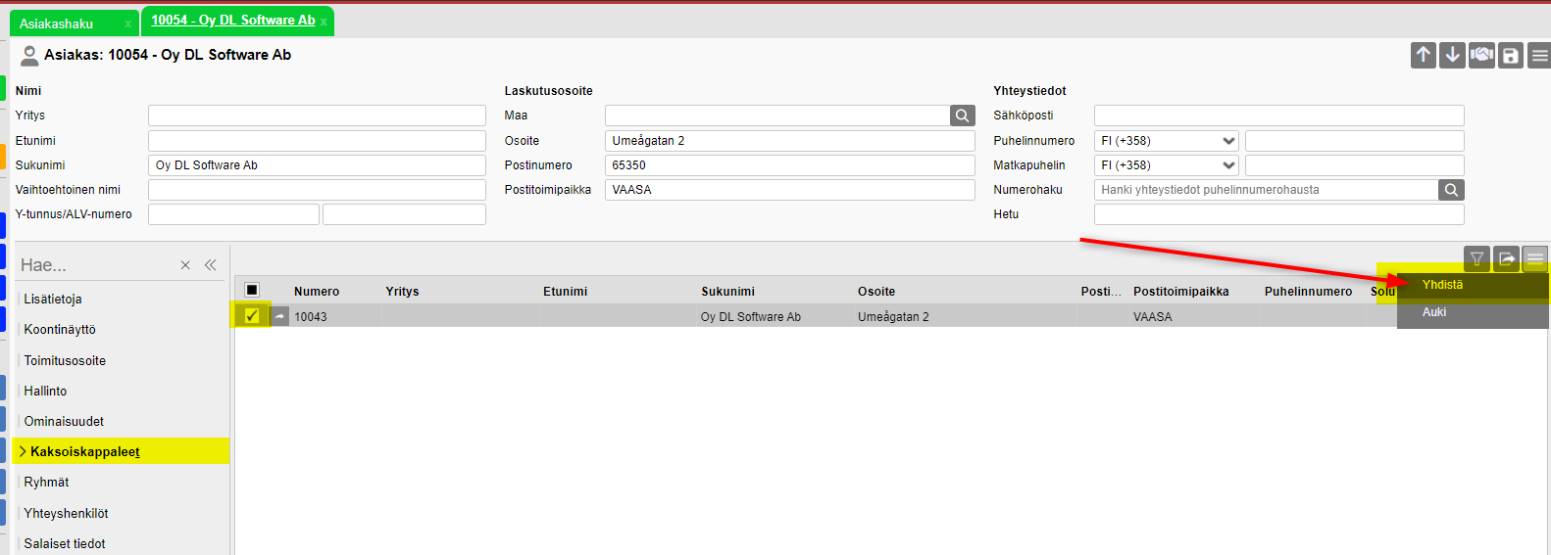Screen dimensions: 1551x555
Task: Click the VAASA table cell
Action: click(1153, 317)
